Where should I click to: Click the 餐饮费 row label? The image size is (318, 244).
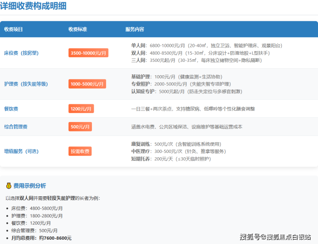point(10,109)
